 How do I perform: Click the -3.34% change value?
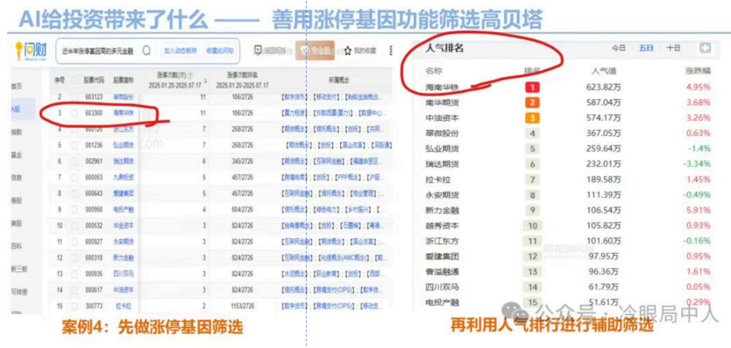[697, 164]
